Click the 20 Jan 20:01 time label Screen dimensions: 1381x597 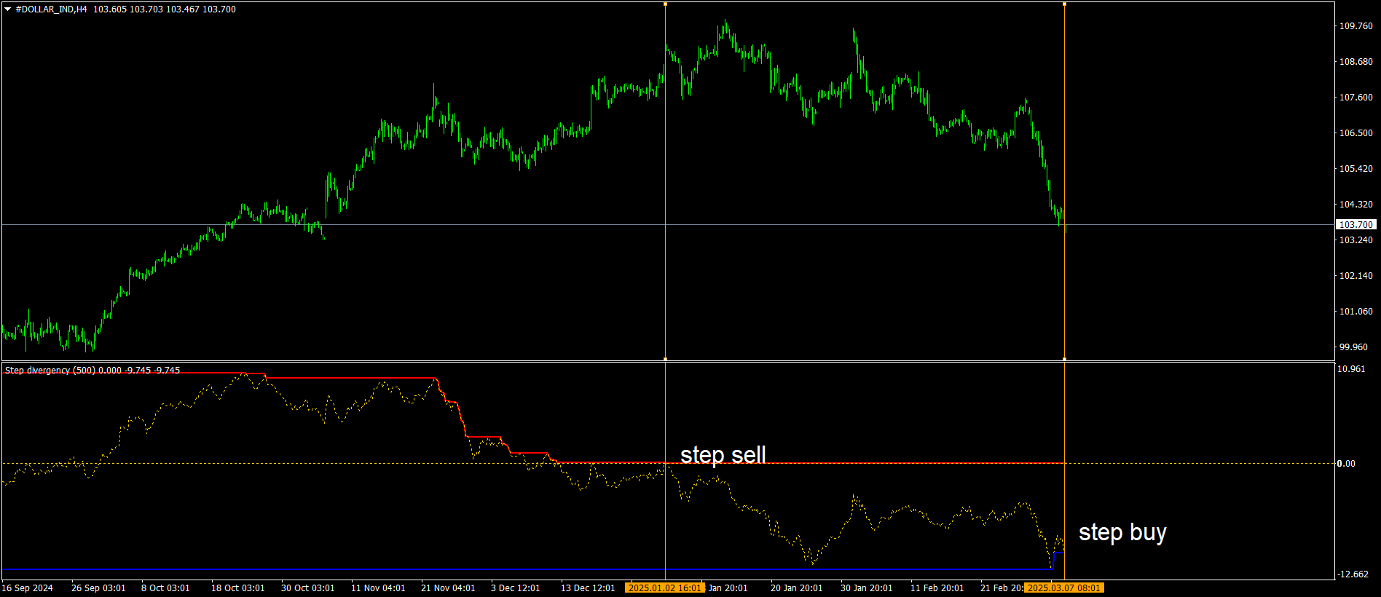click(797, 588)
